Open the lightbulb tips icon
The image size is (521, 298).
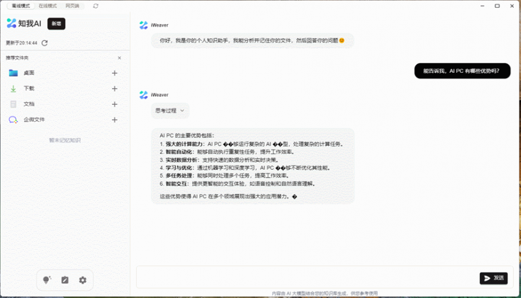click(x=46, y=280)
